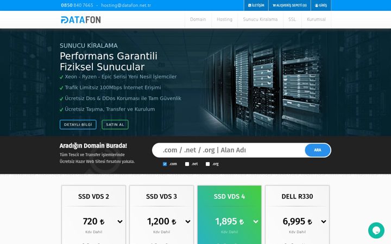Open the Sunucu Kiralama menu

coord(260,20)
